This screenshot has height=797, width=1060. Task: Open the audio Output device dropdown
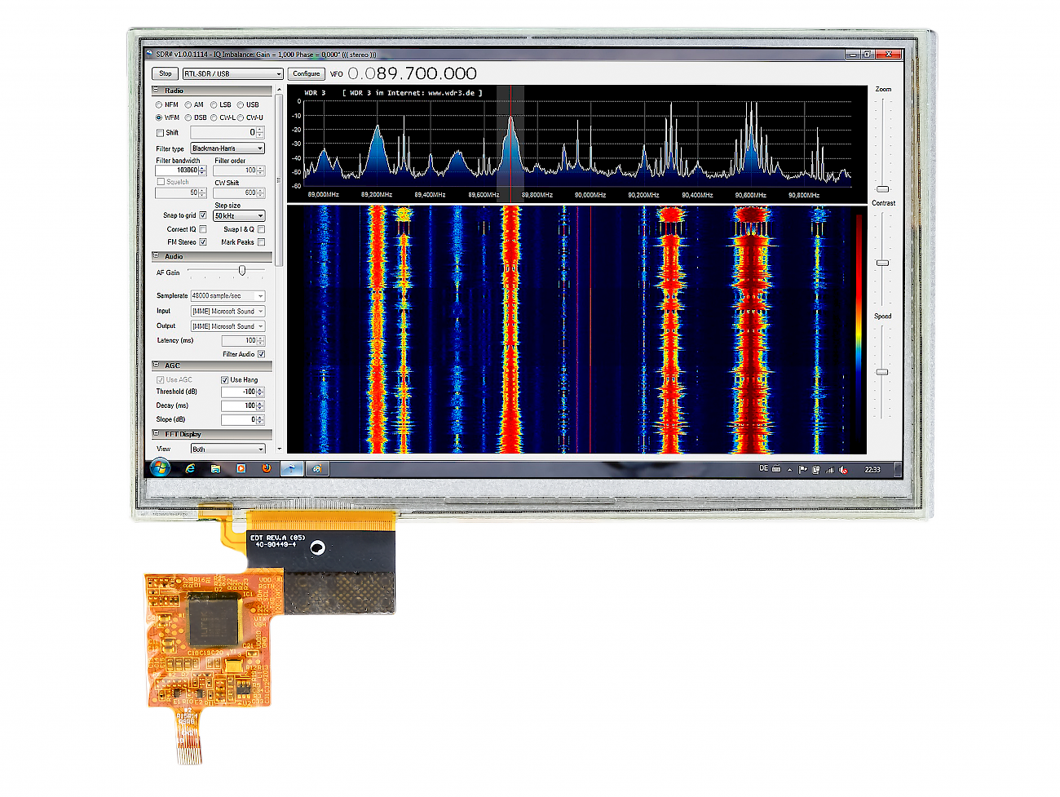pyautogui.click(x=227, y=326)
